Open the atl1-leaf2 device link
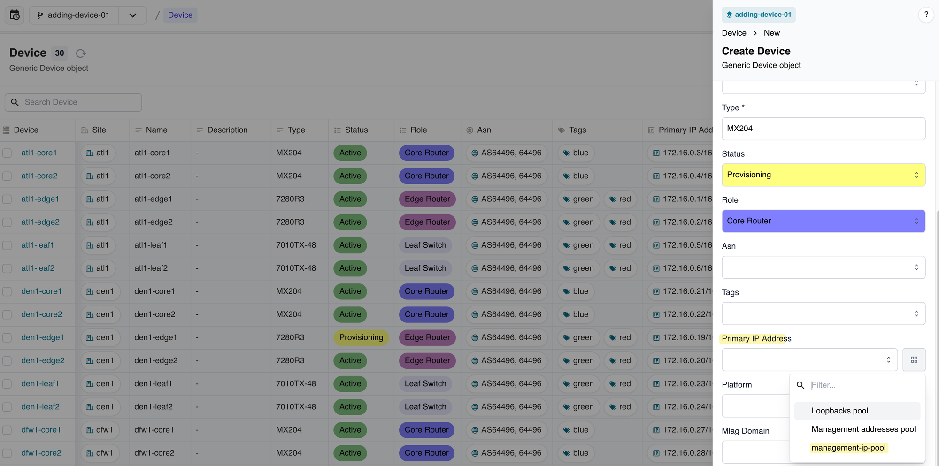The height and width of the screenshot is (466, 939). click(x=38, y=268)
